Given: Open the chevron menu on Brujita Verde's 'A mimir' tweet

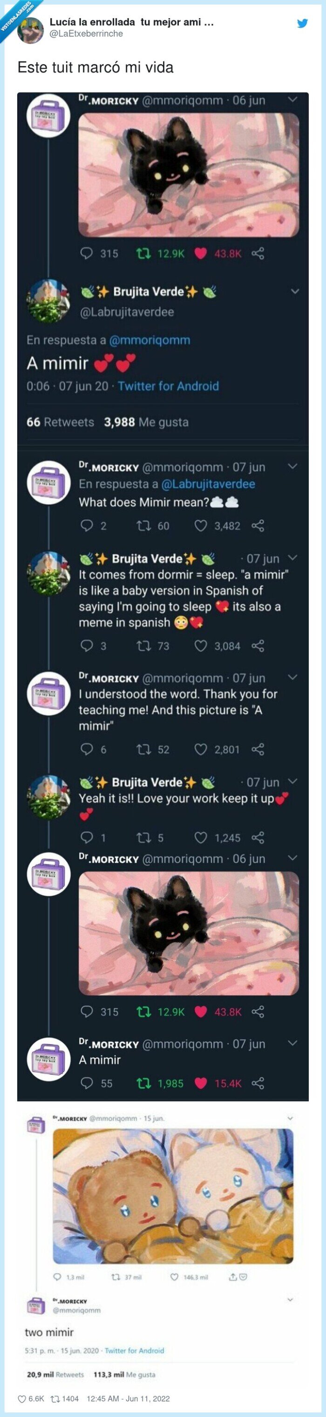Looking at the screenshot, I should click(x=295, y=291).
